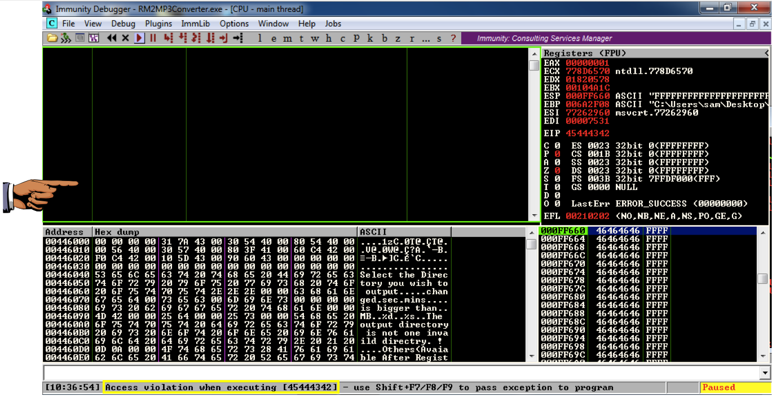Open help with red question mark

tap(453, 38)
